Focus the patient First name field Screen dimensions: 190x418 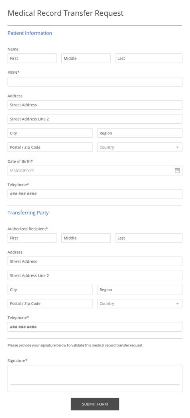[x=32, y=58]
